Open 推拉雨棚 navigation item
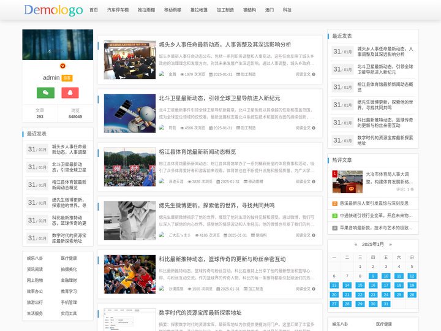The height and width of the screenshot is (331, 441). pos(146,10)
